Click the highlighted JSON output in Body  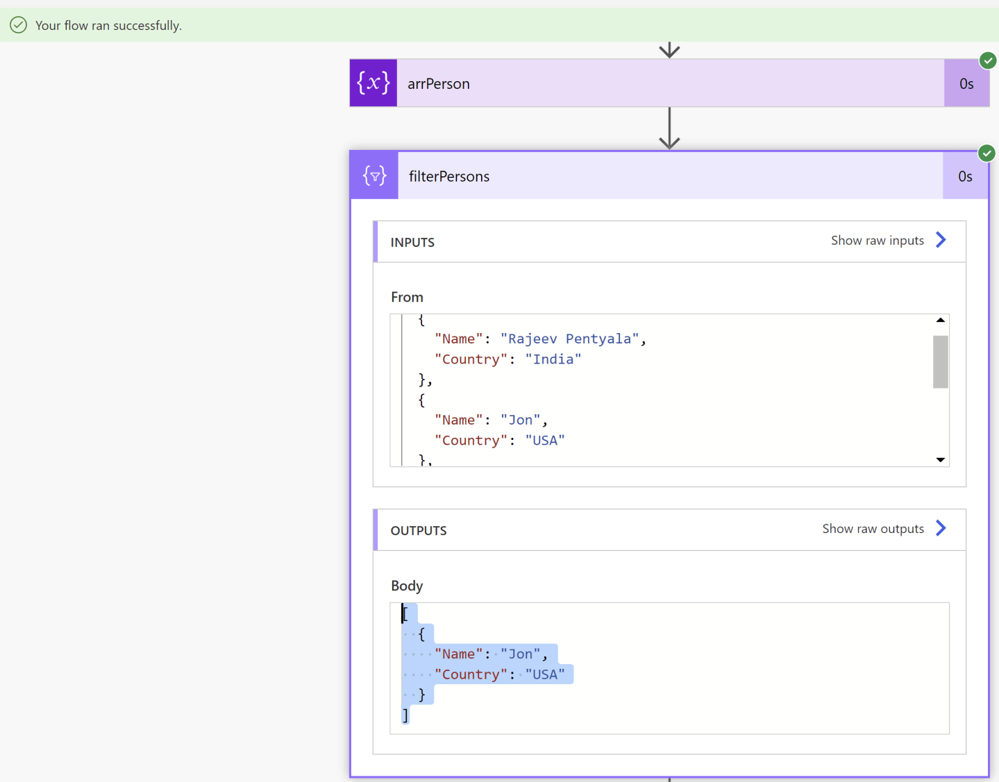coord(486,663)
